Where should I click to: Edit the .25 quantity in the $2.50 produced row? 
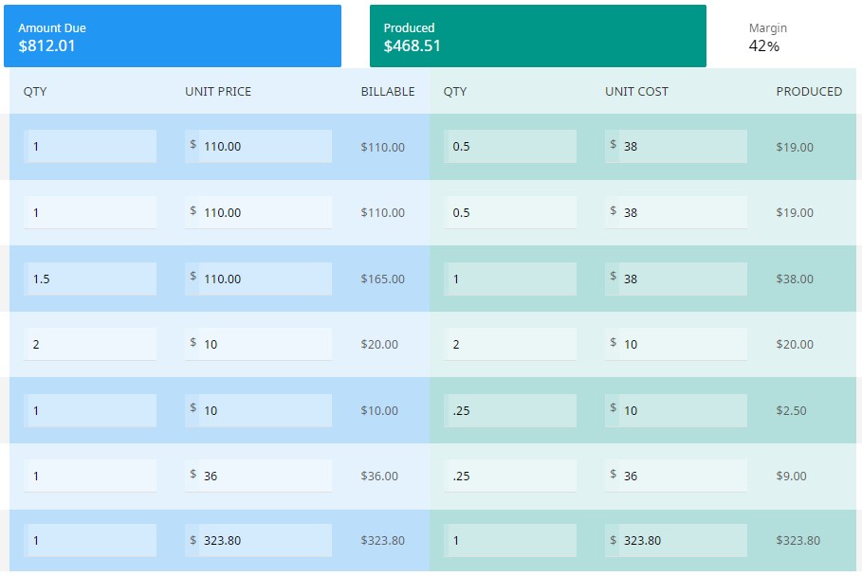(510, 410)
